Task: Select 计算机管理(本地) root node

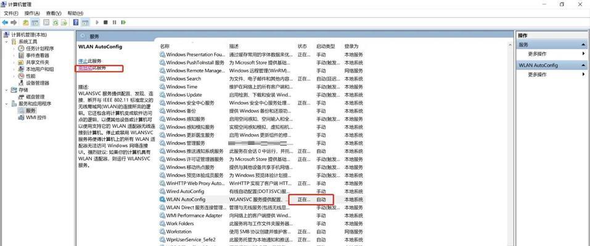Action: click(28, 34)
